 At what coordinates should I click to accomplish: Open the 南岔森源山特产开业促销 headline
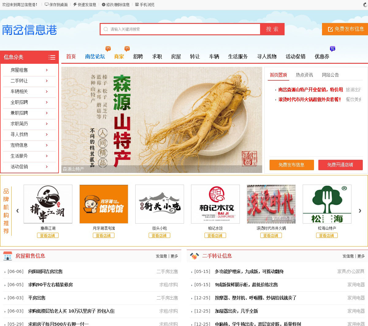(310, 90)
